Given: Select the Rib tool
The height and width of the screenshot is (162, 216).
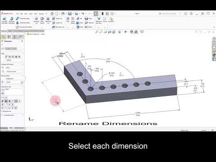Looking at the screenshot, I should 79,18.
